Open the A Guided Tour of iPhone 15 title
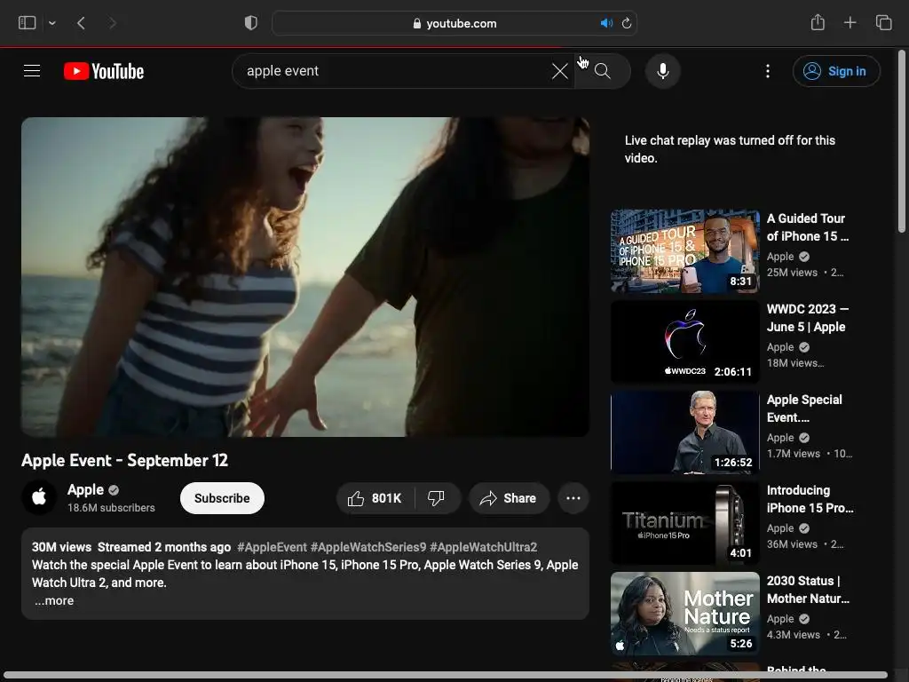Screen dimensions: 909x682 click(x=808, y=227)
